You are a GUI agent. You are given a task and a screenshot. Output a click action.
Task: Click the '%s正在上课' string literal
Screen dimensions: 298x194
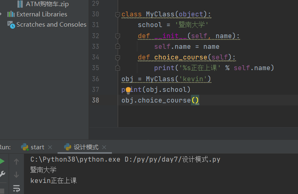point(200,68)
